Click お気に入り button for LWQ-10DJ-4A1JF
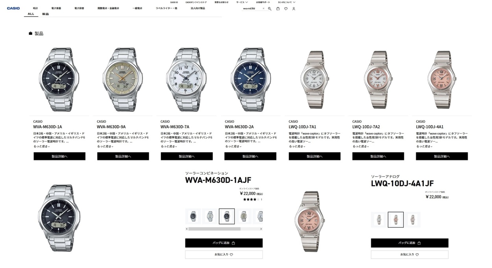Screen dimensions: 492x268 409,255
